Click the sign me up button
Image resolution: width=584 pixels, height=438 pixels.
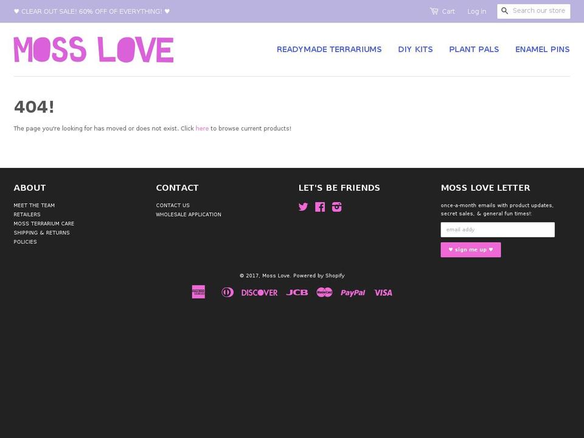click(x=471, y=249)
